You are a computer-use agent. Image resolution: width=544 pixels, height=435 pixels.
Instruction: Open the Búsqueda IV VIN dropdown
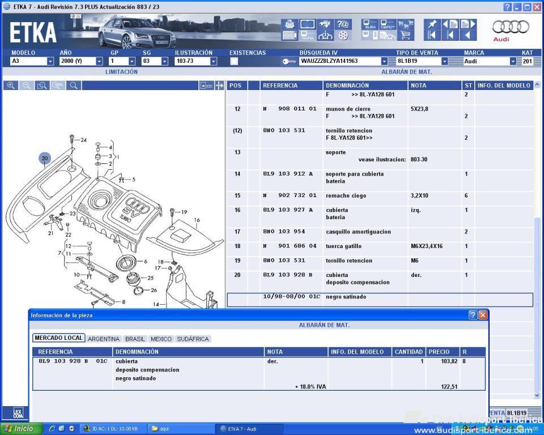tap(384, 61)
